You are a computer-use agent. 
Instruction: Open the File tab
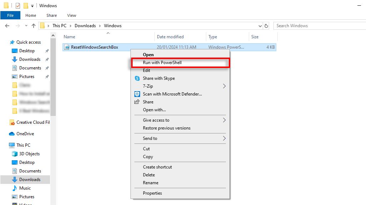point(10,15)
